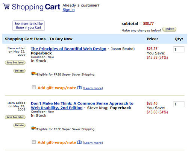
Task: Save Don't Make Me Think for later
Action: pyautogui.click(x=15, y=117)
